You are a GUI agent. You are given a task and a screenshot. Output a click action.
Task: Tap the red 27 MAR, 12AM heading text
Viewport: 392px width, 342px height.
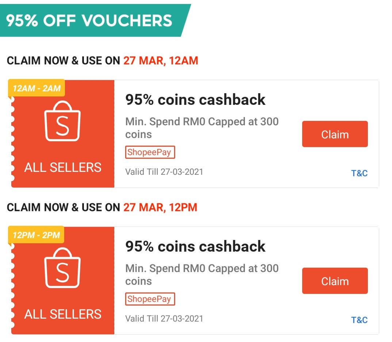[x=161, y=60]
